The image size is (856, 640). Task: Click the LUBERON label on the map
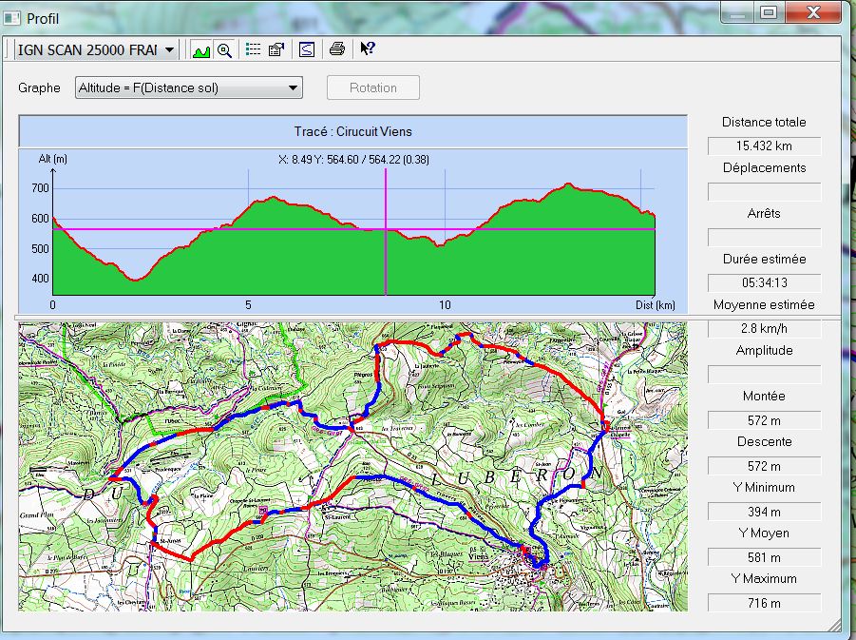point(518,476)
